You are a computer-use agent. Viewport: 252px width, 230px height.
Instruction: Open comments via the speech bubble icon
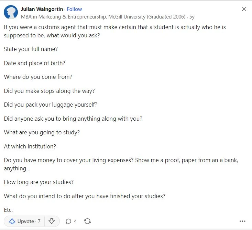[68, 221]
